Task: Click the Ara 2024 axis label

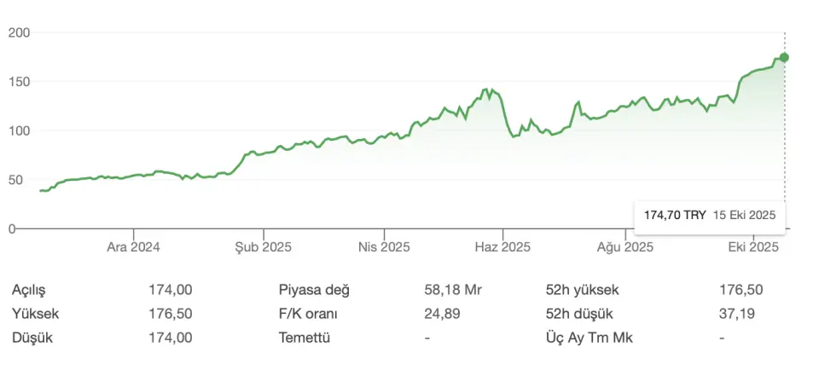Action: click(x=133, y=247)
